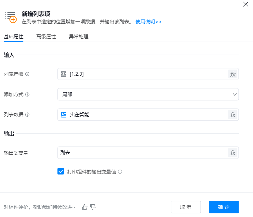Select the 基础属性 tab
This screenshot has width=253, height=217.
(x=14, y=37)
